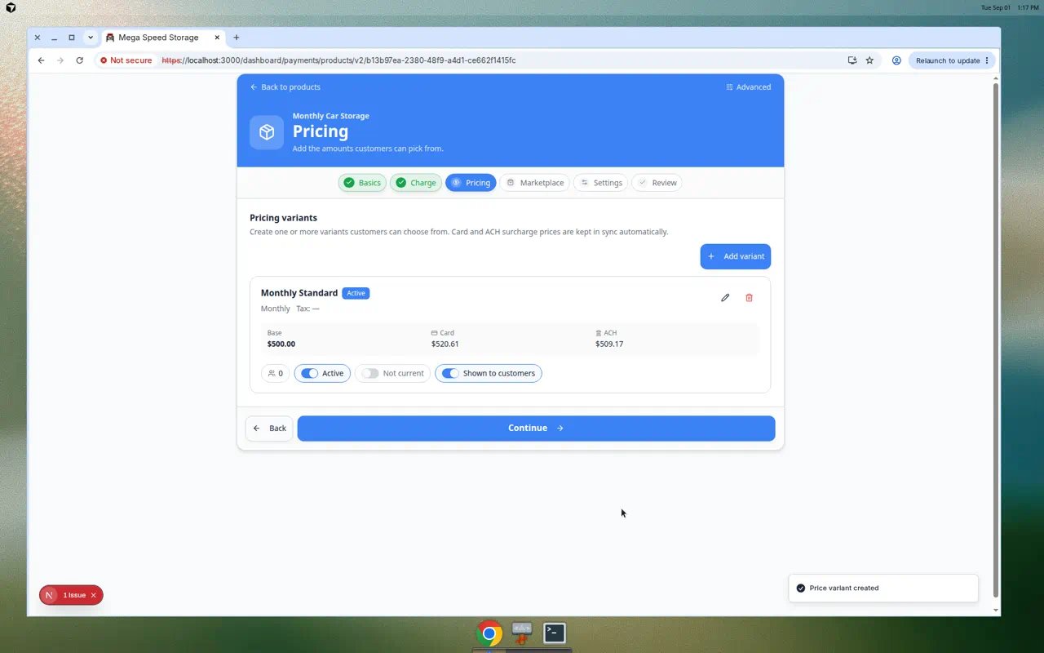Jump to the Review step

coord(657,183)
